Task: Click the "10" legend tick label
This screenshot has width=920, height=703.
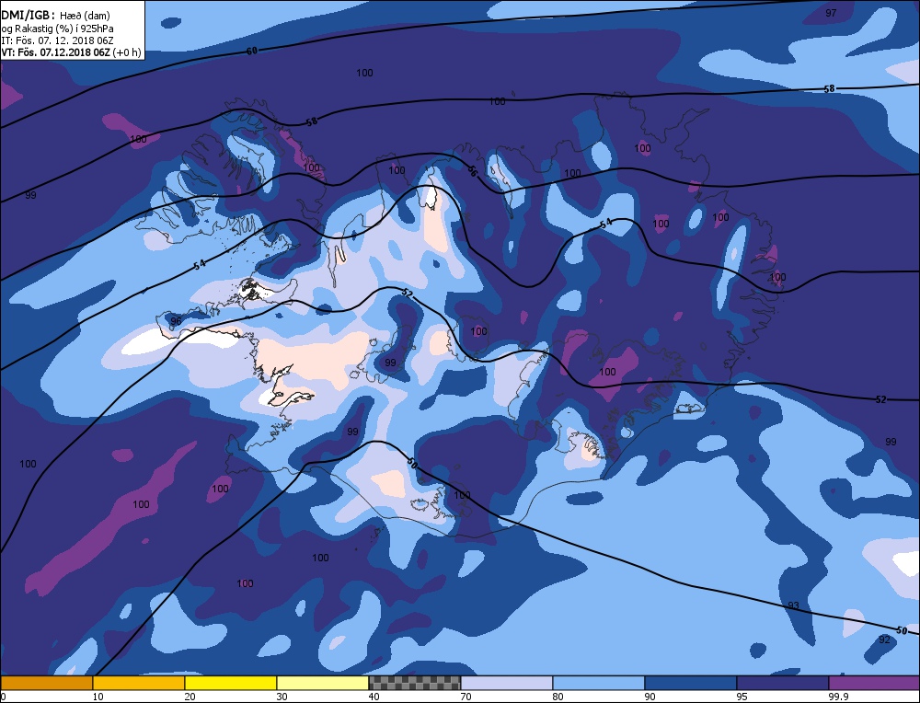Action: pyautogui.click(x=98, y=697)
